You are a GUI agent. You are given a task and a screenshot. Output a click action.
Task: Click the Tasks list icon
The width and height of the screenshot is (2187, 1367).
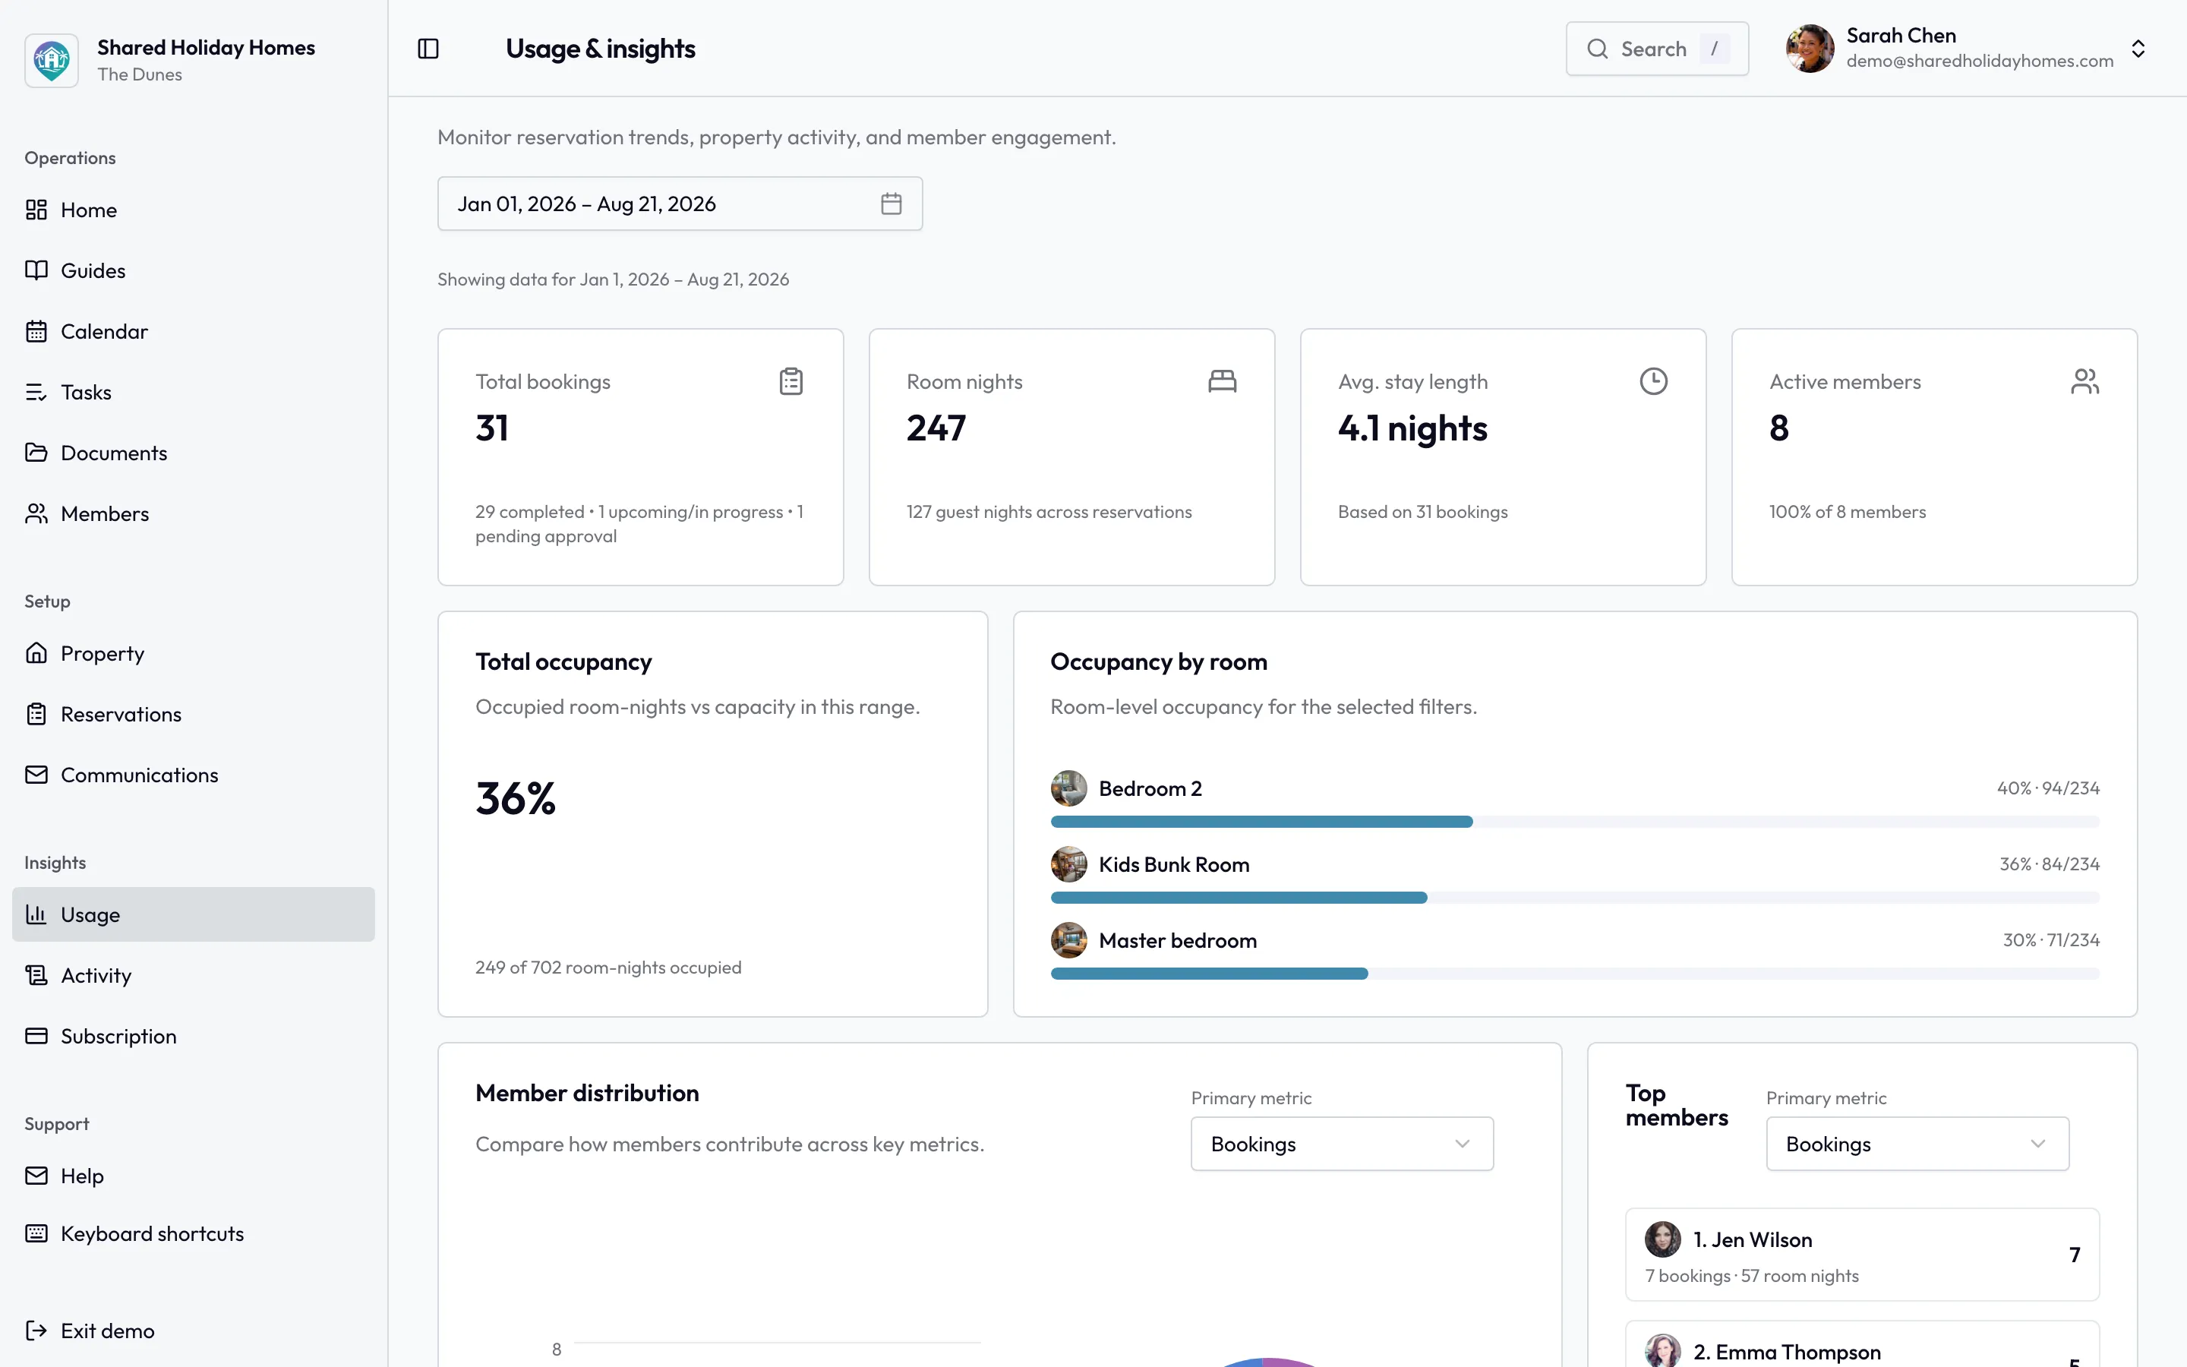(x=36, y=391)
